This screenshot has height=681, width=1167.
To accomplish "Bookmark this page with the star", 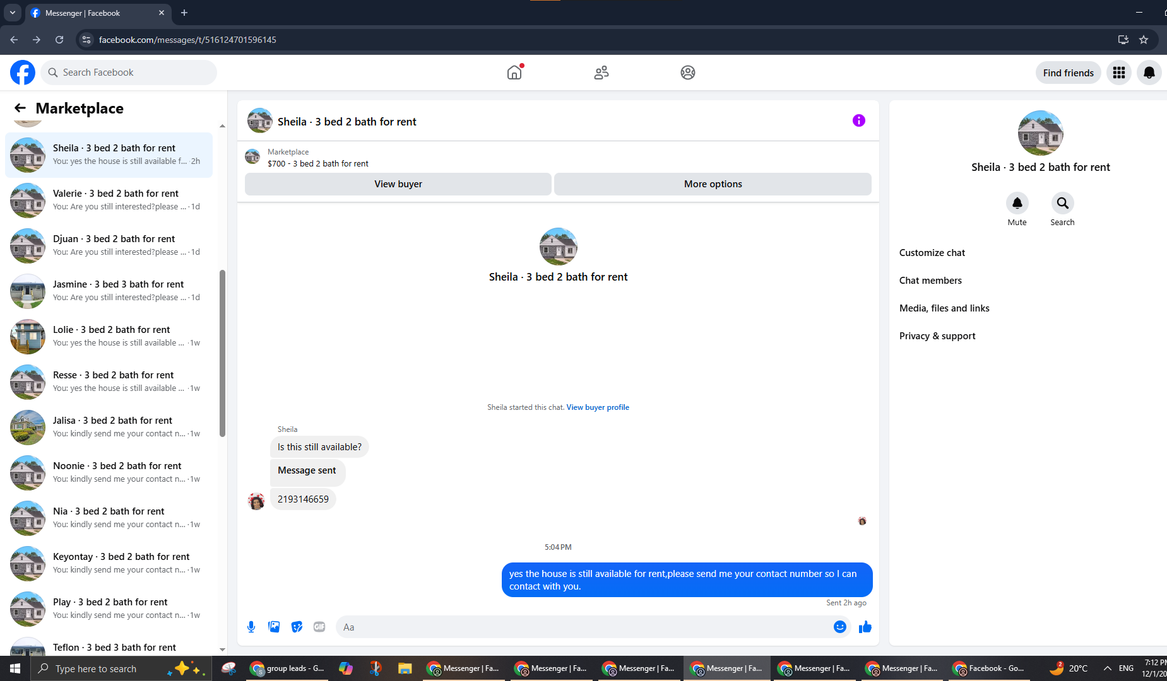I will coord(1144,40).
